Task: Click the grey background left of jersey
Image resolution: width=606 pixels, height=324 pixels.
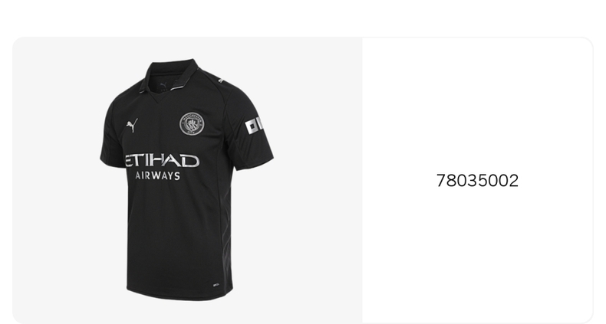Action: 56,181
